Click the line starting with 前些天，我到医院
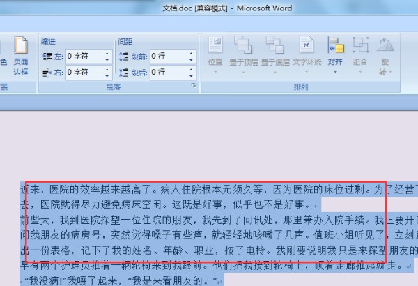The height and width of the screenshot is (286, 418). coord(219,220)
